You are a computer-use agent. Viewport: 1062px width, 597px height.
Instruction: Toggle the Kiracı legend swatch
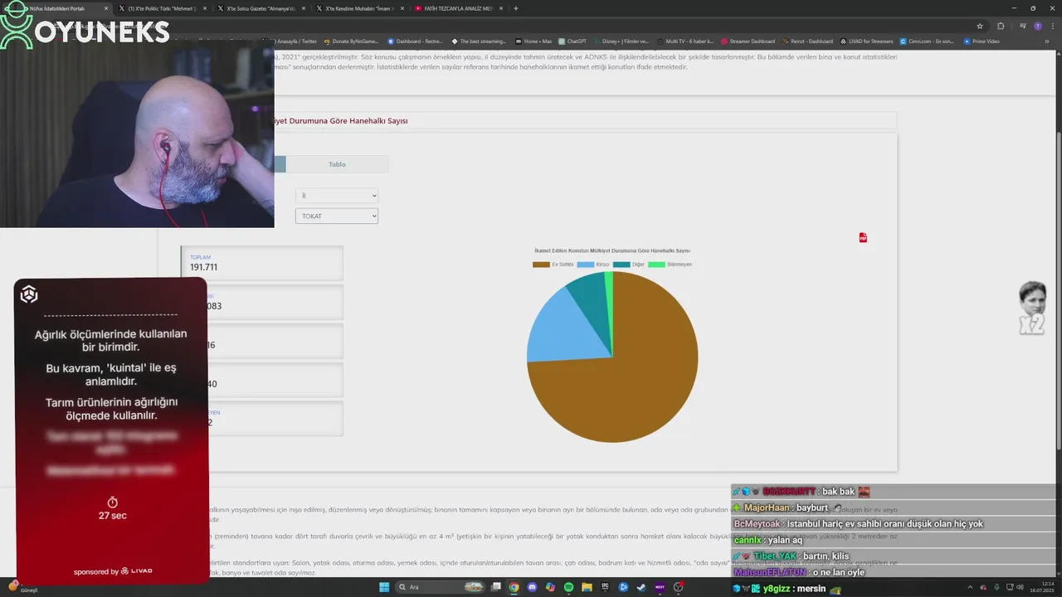point(586,265)
